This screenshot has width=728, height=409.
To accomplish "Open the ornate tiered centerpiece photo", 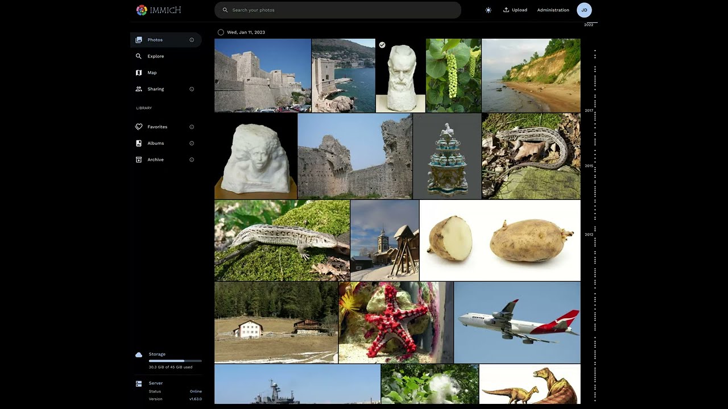I will point(447,156).
